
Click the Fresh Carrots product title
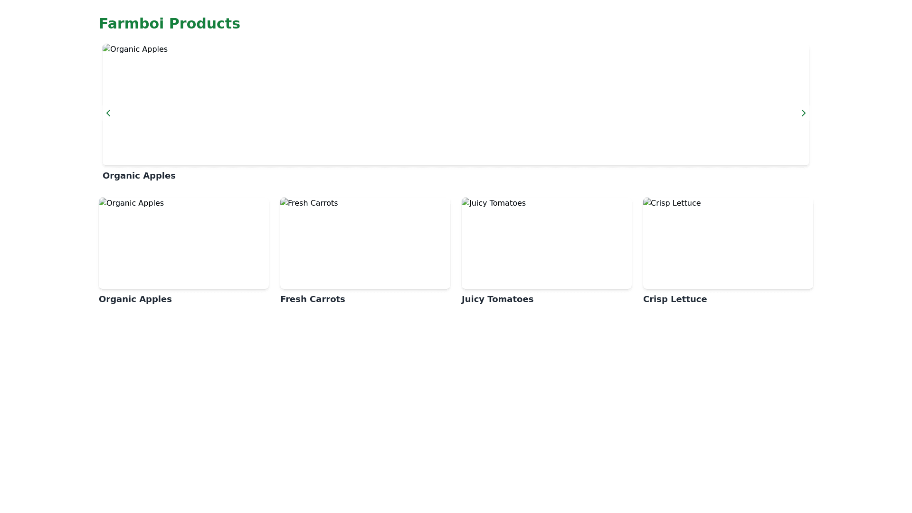[313, 299]
